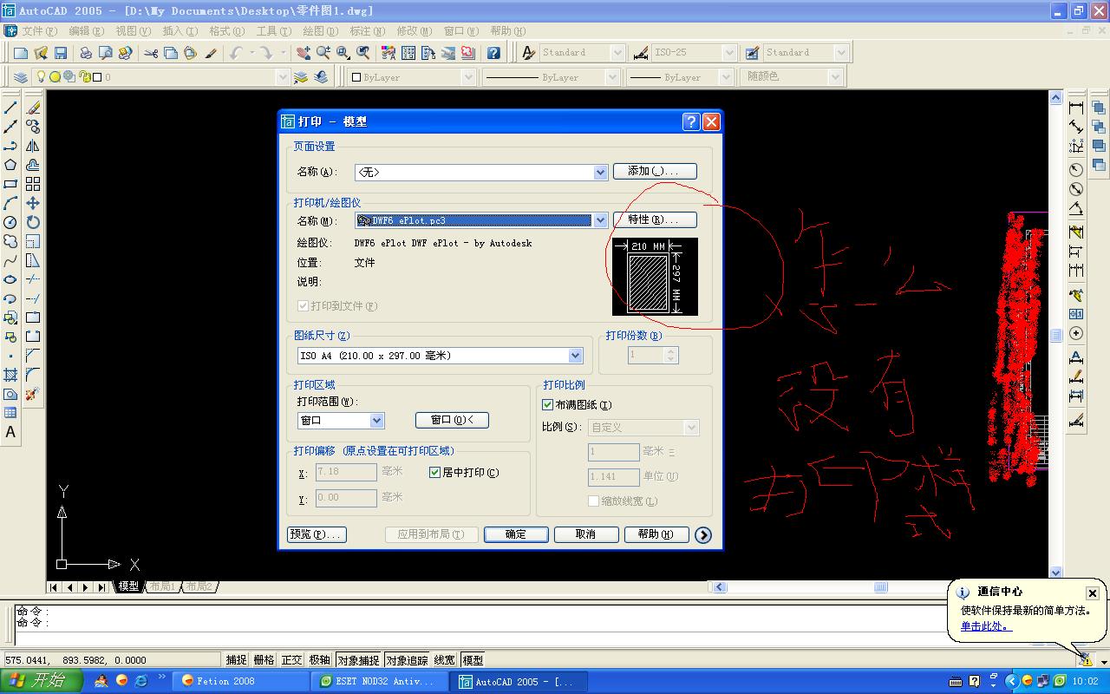Select the Angular Dimension tool
1110x694 pixels.
(x=1076, y=208)
